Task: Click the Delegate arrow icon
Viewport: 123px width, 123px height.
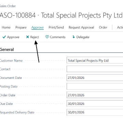Action: pos(74,37)
